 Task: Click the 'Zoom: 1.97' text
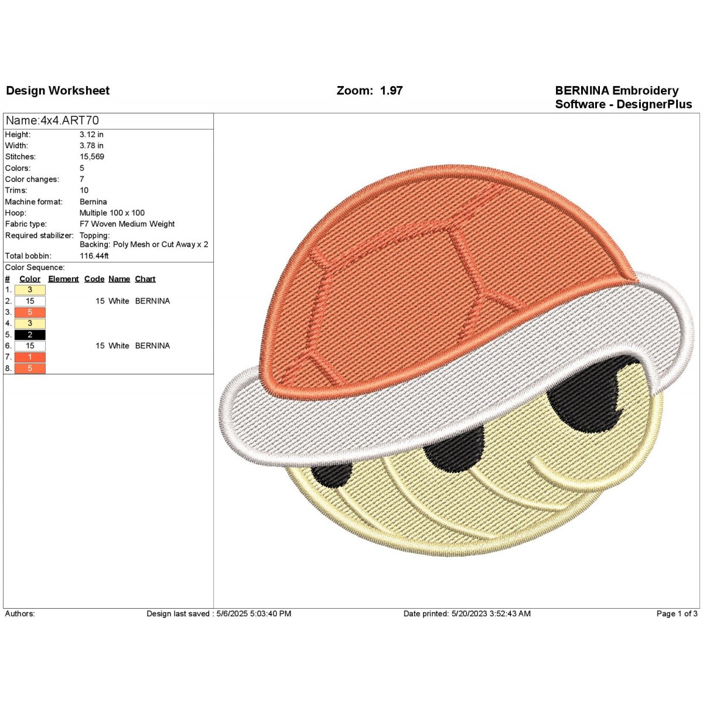point(370,91)
